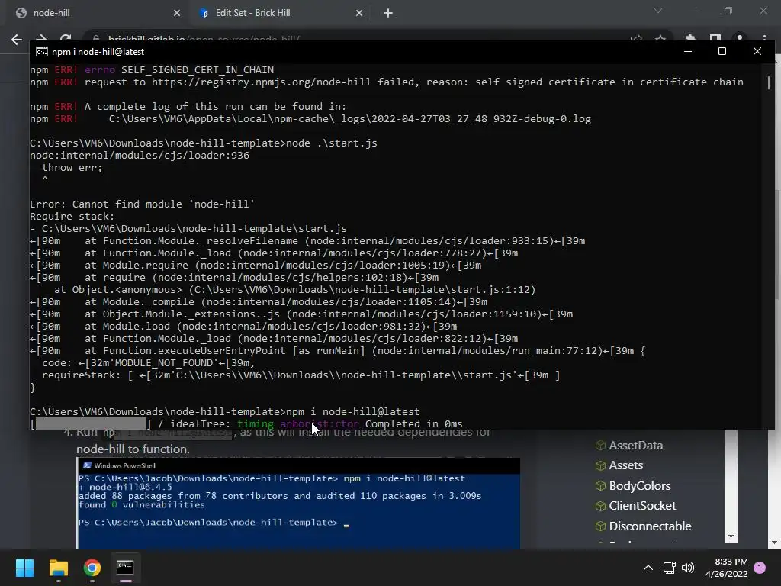This screenshot has width=781, height=586.
Task: Show hidden system tray icons
Action: click(x=648, y=568)
